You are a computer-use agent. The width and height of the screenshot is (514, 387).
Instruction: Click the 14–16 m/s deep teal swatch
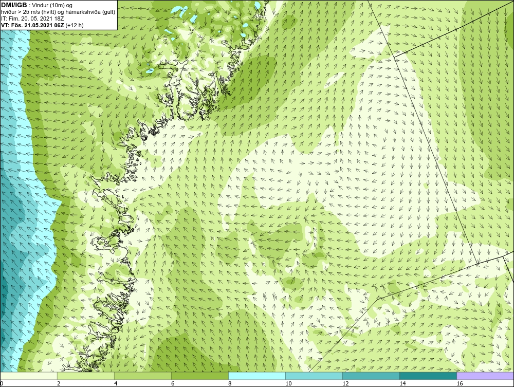coord(428,376)
